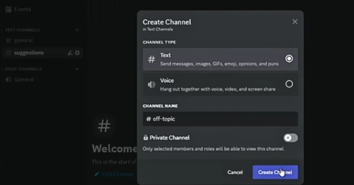
Task: Click the speaker icon of Voice option
Action: click(151, 85)
